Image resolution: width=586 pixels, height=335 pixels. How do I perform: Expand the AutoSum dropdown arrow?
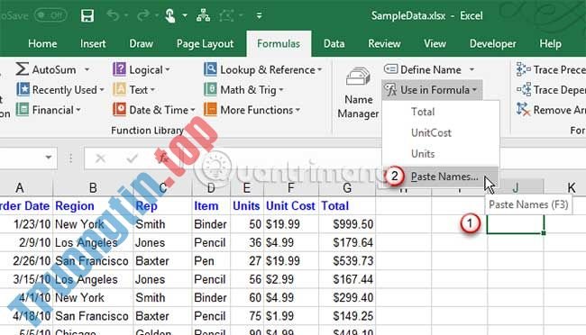coord(87,69)
